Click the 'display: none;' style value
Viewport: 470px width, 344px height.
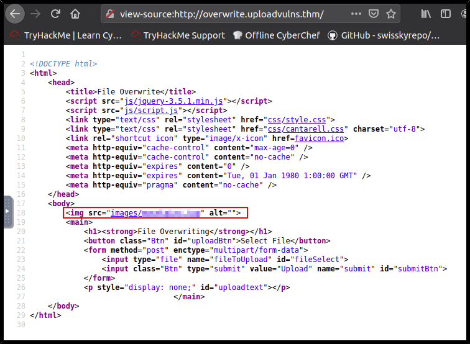pyautogui.click(x=160, y=287)
